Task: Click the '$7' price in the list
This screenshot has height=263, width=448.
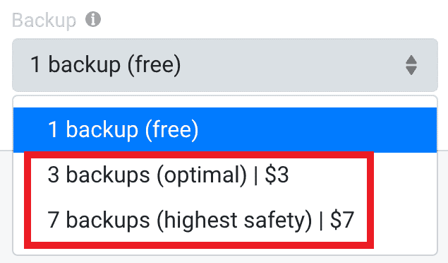Action: coord(342,219)
